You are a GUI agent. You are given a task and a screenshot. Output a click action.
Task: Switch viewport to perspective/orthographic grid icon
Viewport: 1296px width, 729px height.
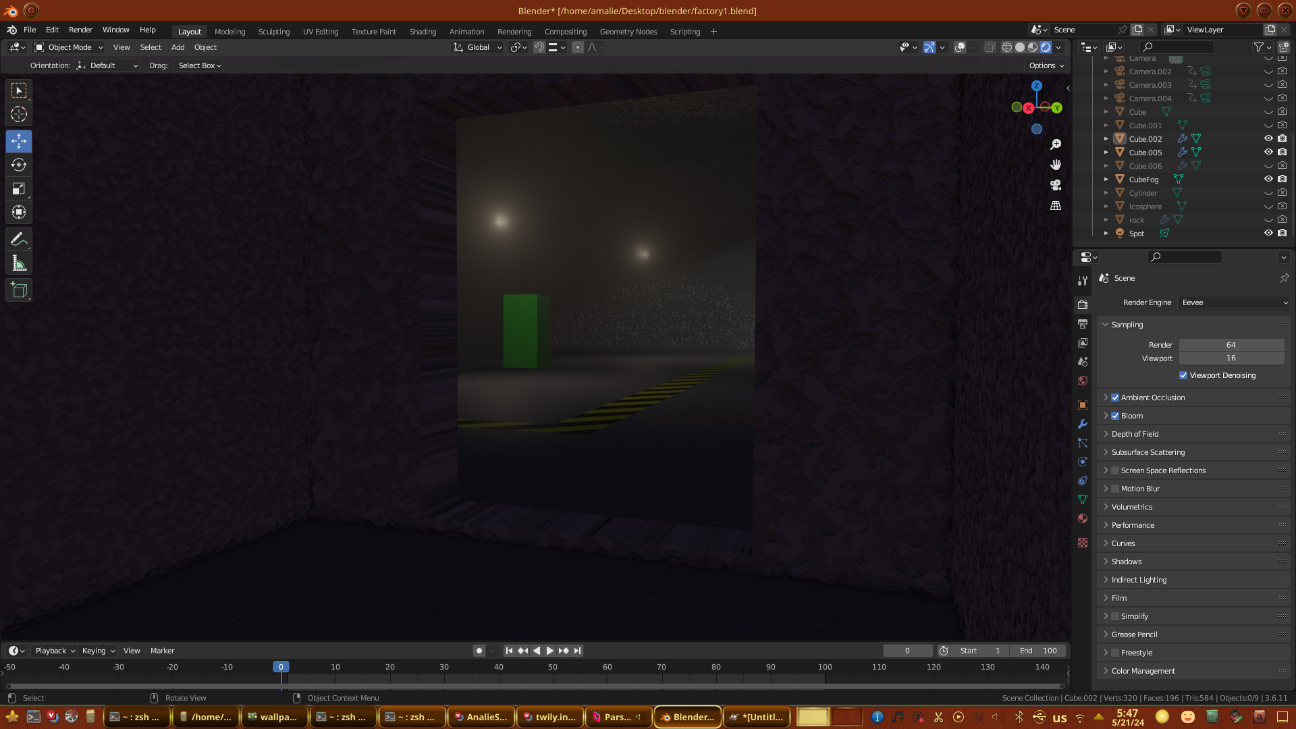point(1056,206)
